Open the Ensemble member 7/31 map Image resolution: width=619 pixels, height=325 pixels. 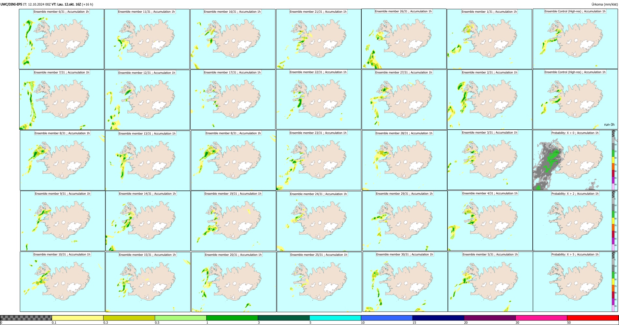[x=62, y=100]
